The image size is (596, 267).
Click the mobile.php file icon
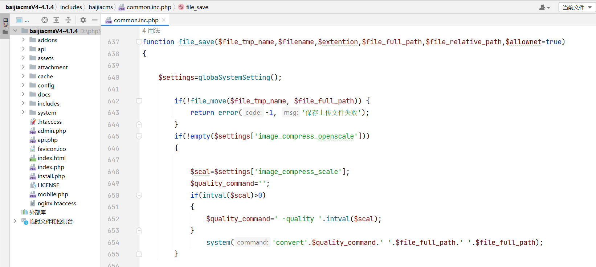tap(33, 194)
